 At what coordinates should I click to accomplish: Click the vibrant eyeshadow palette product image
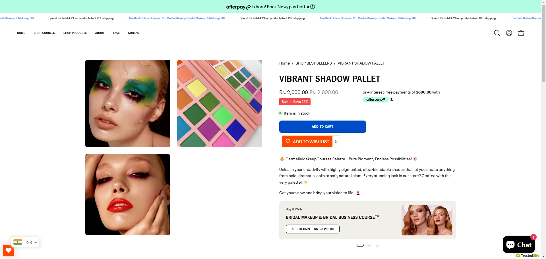220,103
